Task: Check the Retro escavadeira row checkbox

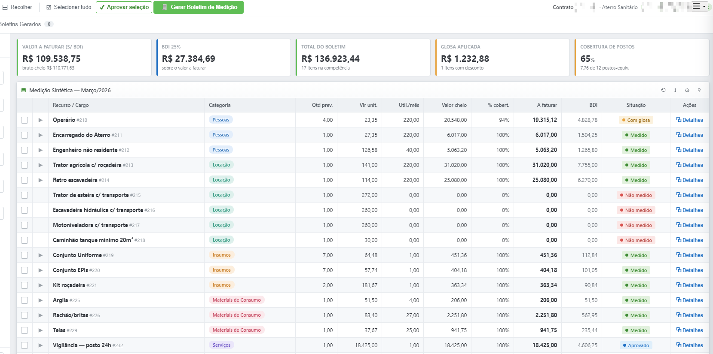Action: coord(24,180)
